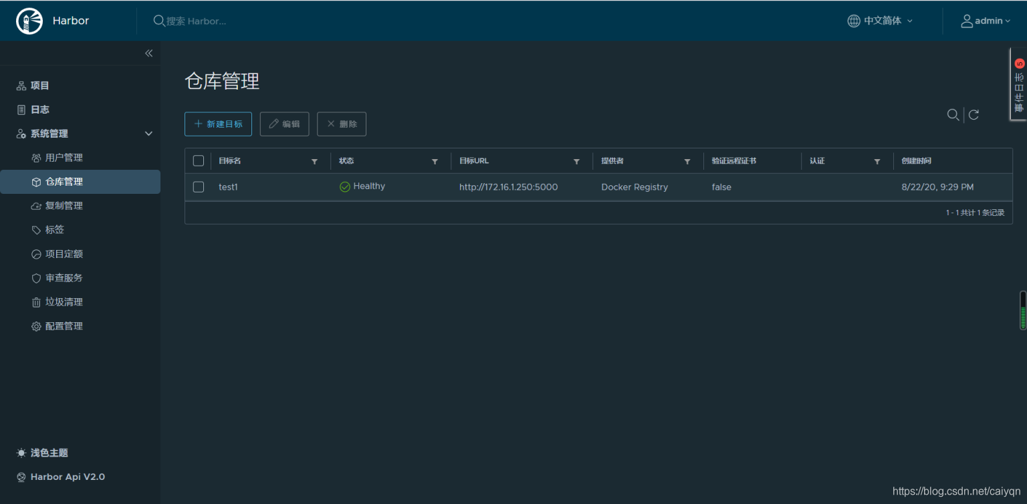This screenshot has width=1027, height=504.
Task: Filter by 认证 column funnel icon
Action: pos(877,162)
